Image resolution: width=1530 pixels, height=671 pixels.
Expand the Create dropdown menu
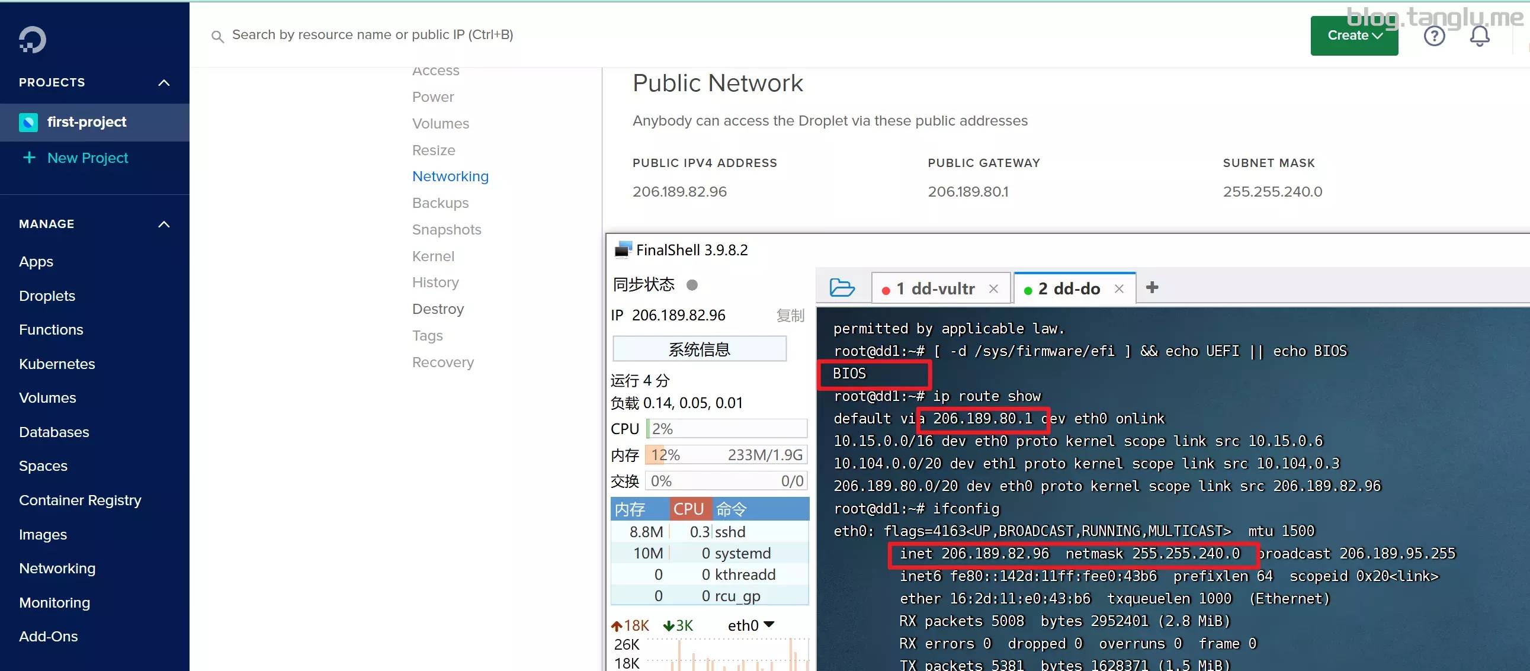click(x=1354, y=36)
